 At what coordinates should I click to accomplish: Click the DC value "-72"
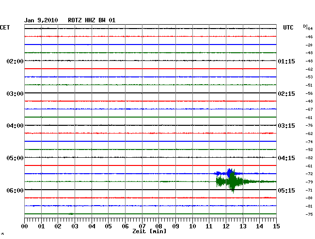(309, 174)
